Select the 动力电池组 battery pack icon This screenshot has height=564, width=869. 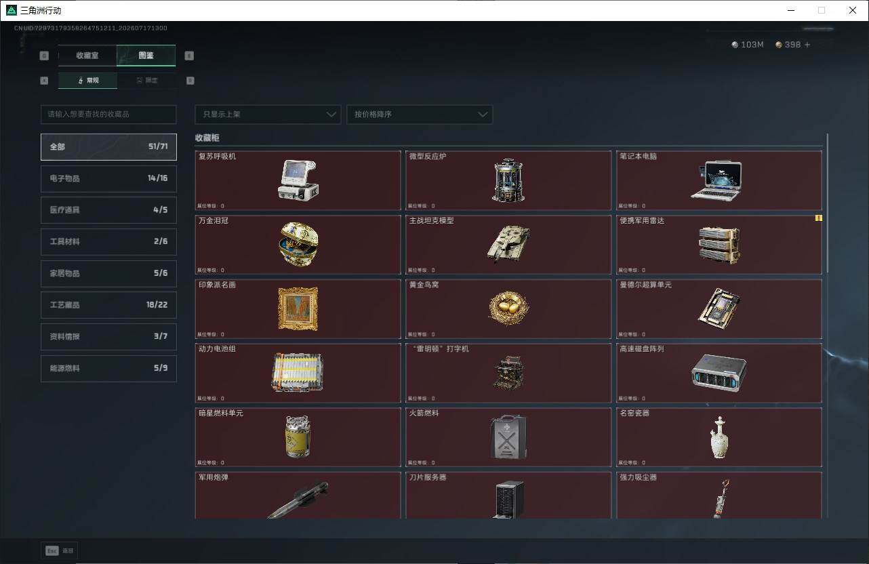point(298,372)
